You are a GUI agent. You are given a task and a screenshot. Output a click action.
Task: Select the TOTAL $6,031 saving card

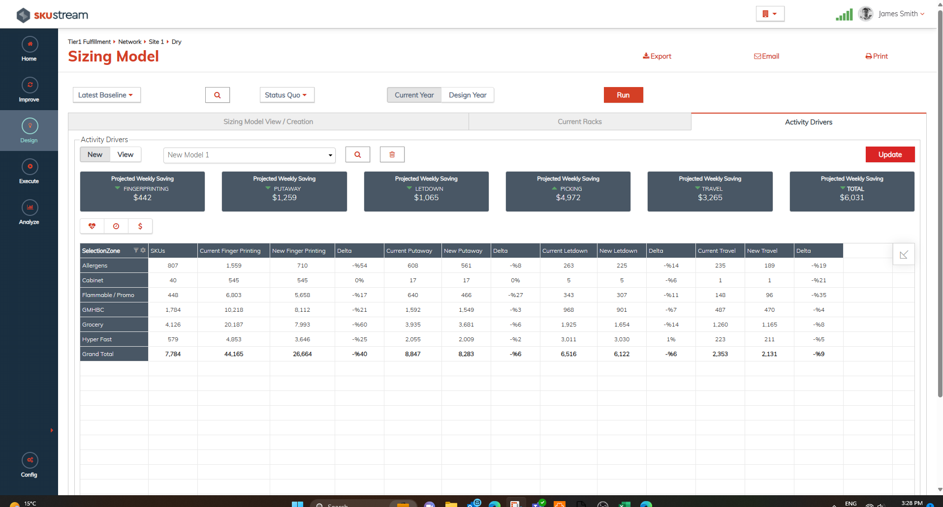tap(852, 191)
